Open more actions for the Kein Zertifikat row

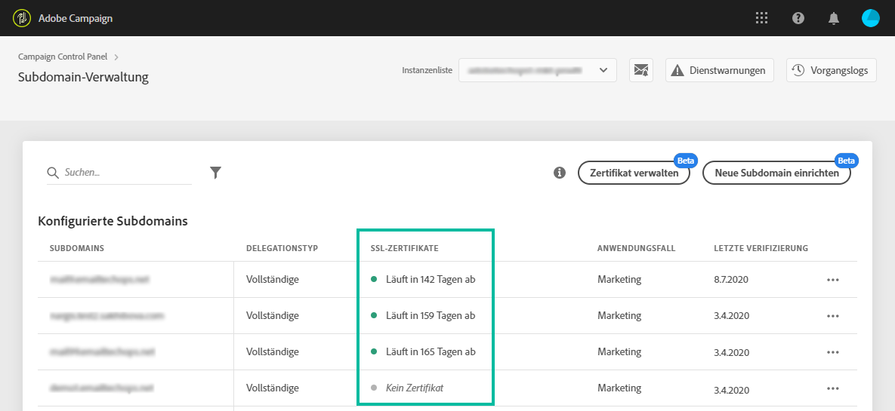[833, 388]
